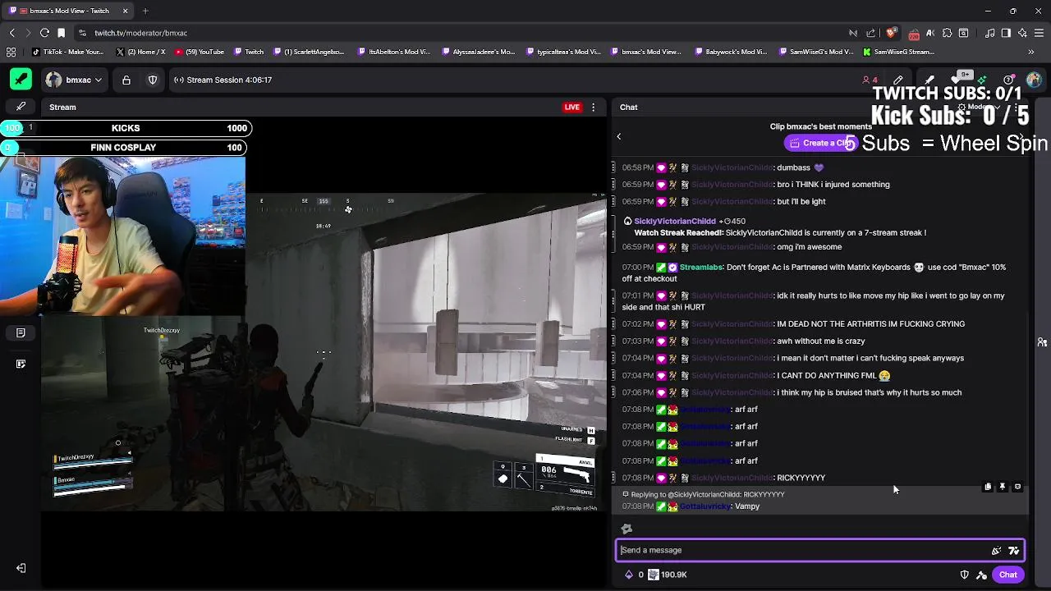Open the list widget icon in left sidebar
Screen dimensions: 1051x591
click(x=21, y=332)
